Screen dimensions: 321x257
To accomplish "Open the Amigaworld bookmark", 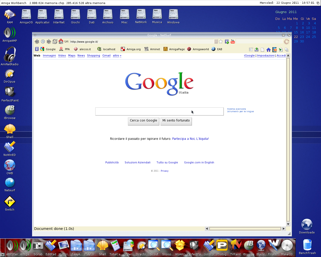I will pyautogui.click(x=198, y=49).
